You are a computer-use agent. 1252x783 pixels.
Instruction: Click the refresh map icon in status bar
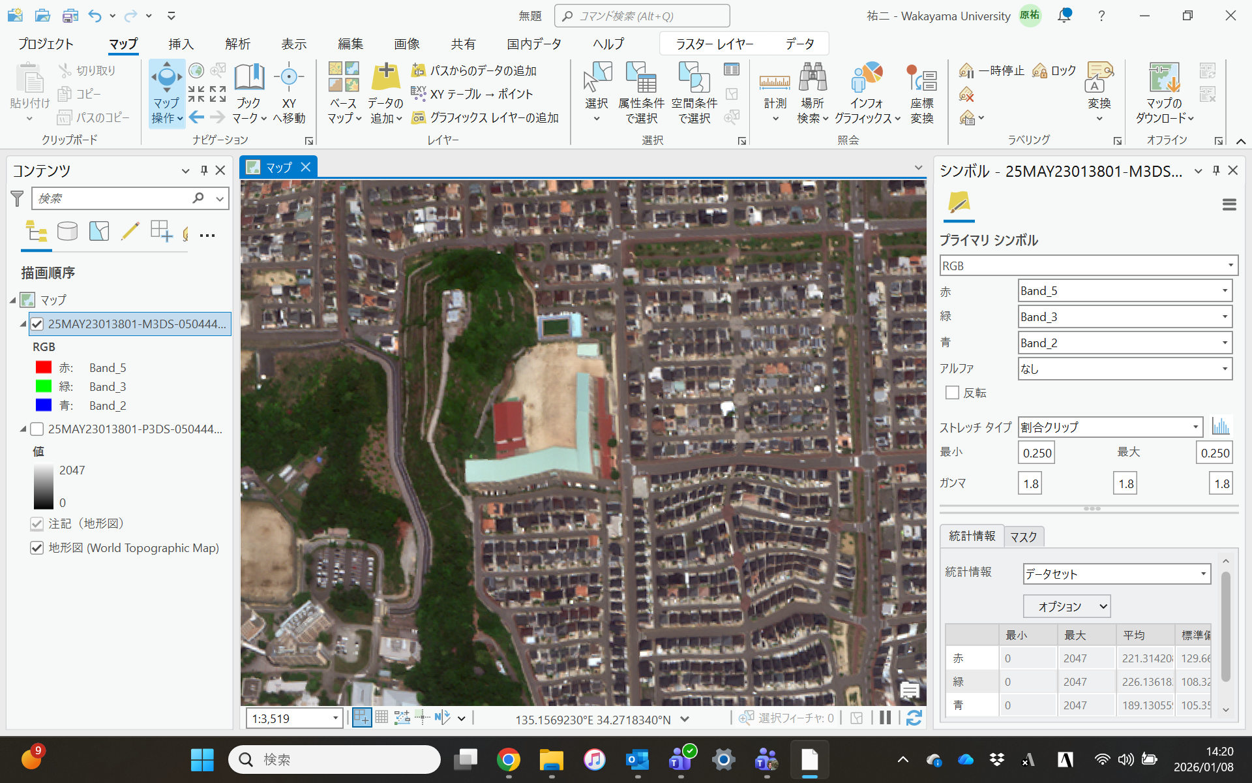pyautogui.click(x=914, y=718)
